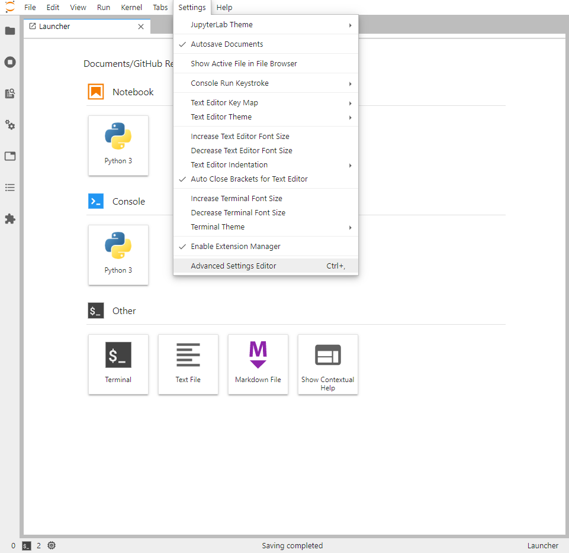
Task: Open the Help menu
Action: [x=224, y=7]
